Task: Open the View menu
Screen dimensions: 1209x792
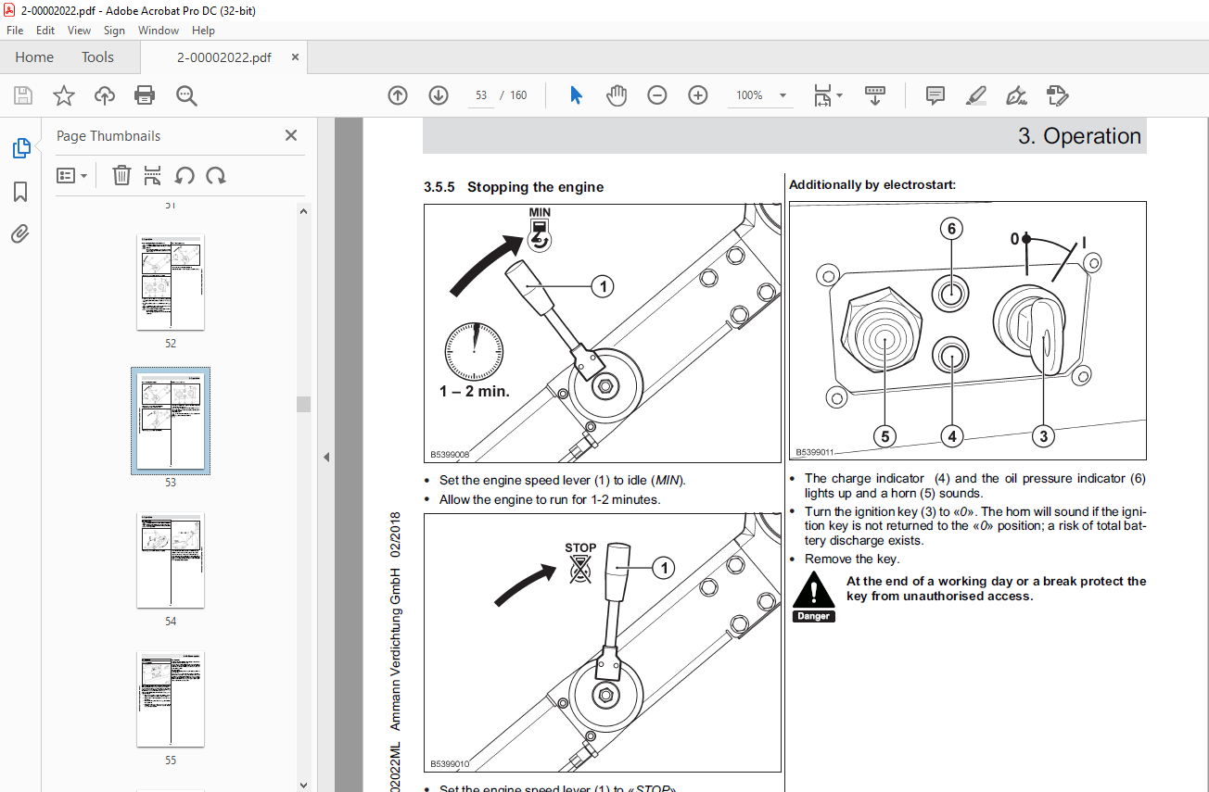Action: 80,31
